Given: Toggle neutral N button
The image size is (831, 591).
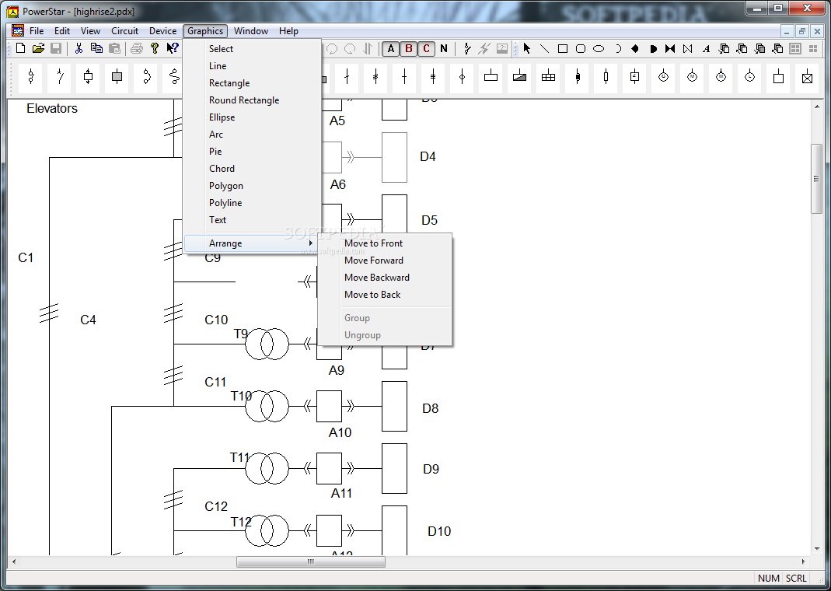Looking at the screenshot, I should tap(444, 49).
